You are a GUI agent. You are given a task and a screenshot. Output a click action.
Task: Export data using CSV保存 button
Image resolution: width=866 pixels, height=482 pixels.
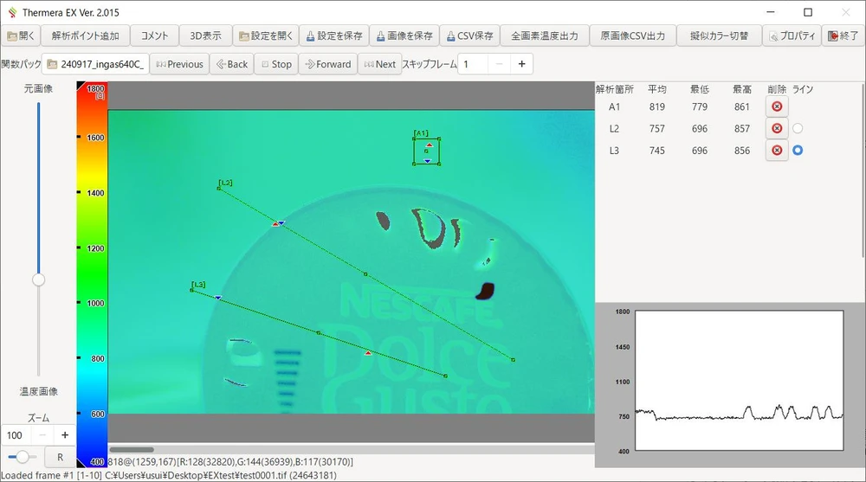tap(469, 36)
